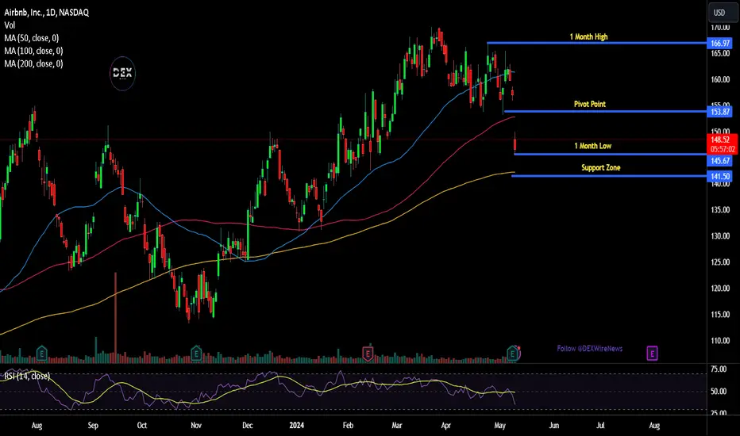Click the purple upcoming earnings E marker
Viewport: 740px width, 436px height.
coord(652,353)
